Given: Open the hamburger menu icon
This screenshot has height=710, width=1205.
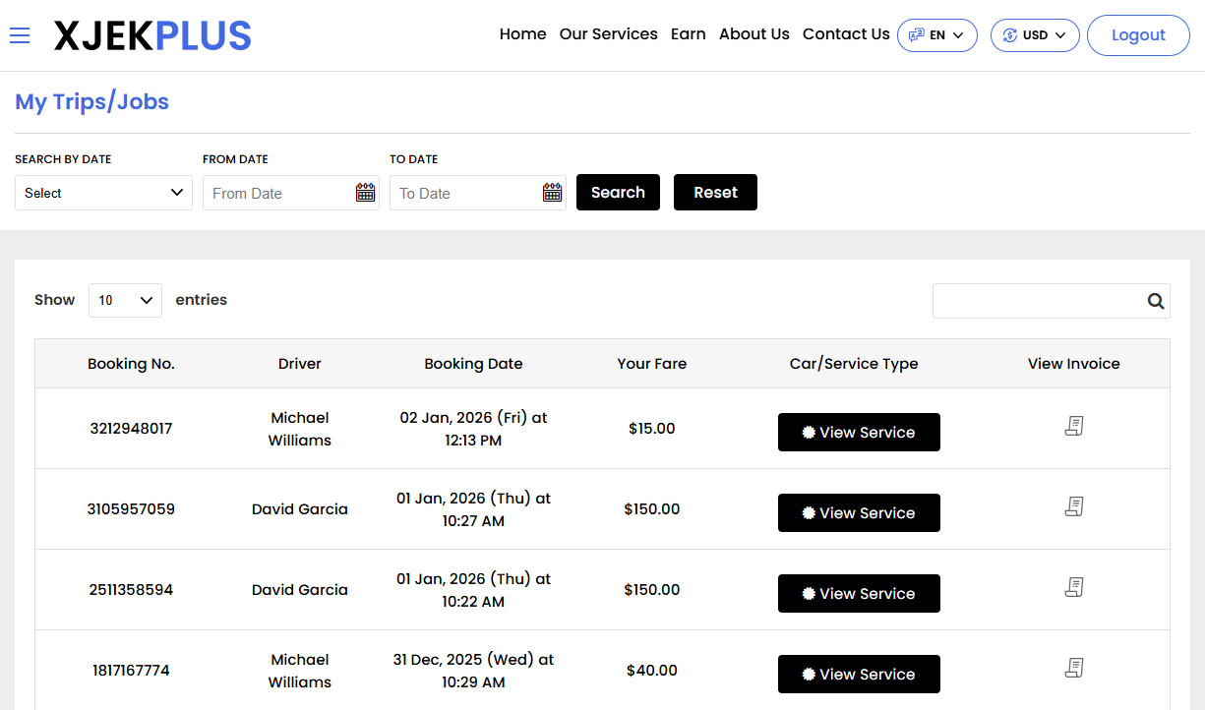Looking at the screenshot, I should pyautogui.click(x=20, y=36).
